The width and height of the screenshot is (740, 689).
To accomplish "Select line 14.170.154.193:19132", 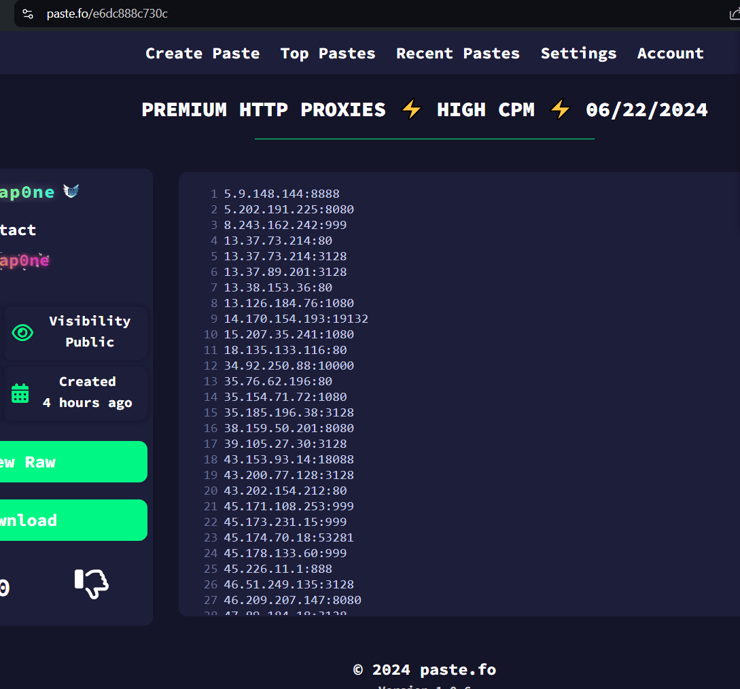I will point(296,319).
